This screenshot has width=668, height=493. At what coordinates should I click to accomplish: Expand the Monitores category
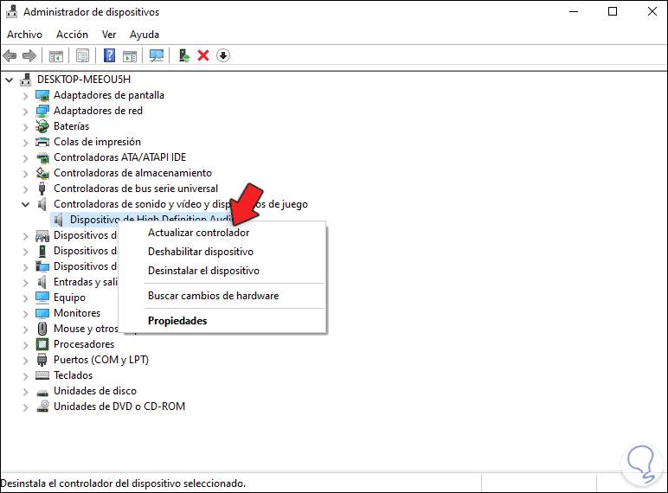pyautogui.click(x=26, y=314)
